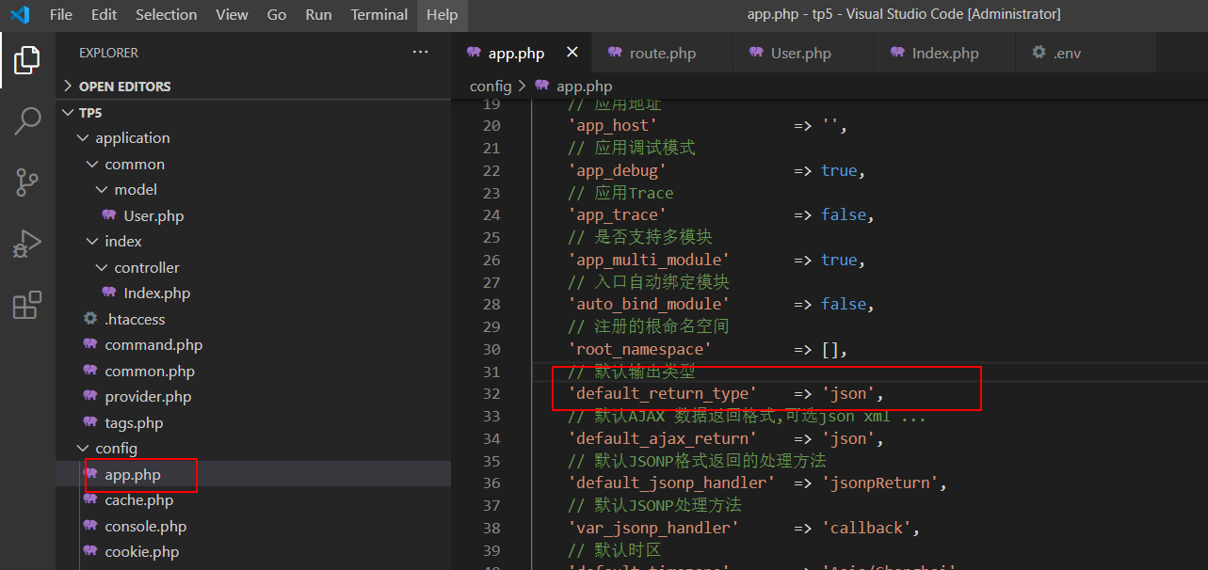Open the Extensions view

26,305
